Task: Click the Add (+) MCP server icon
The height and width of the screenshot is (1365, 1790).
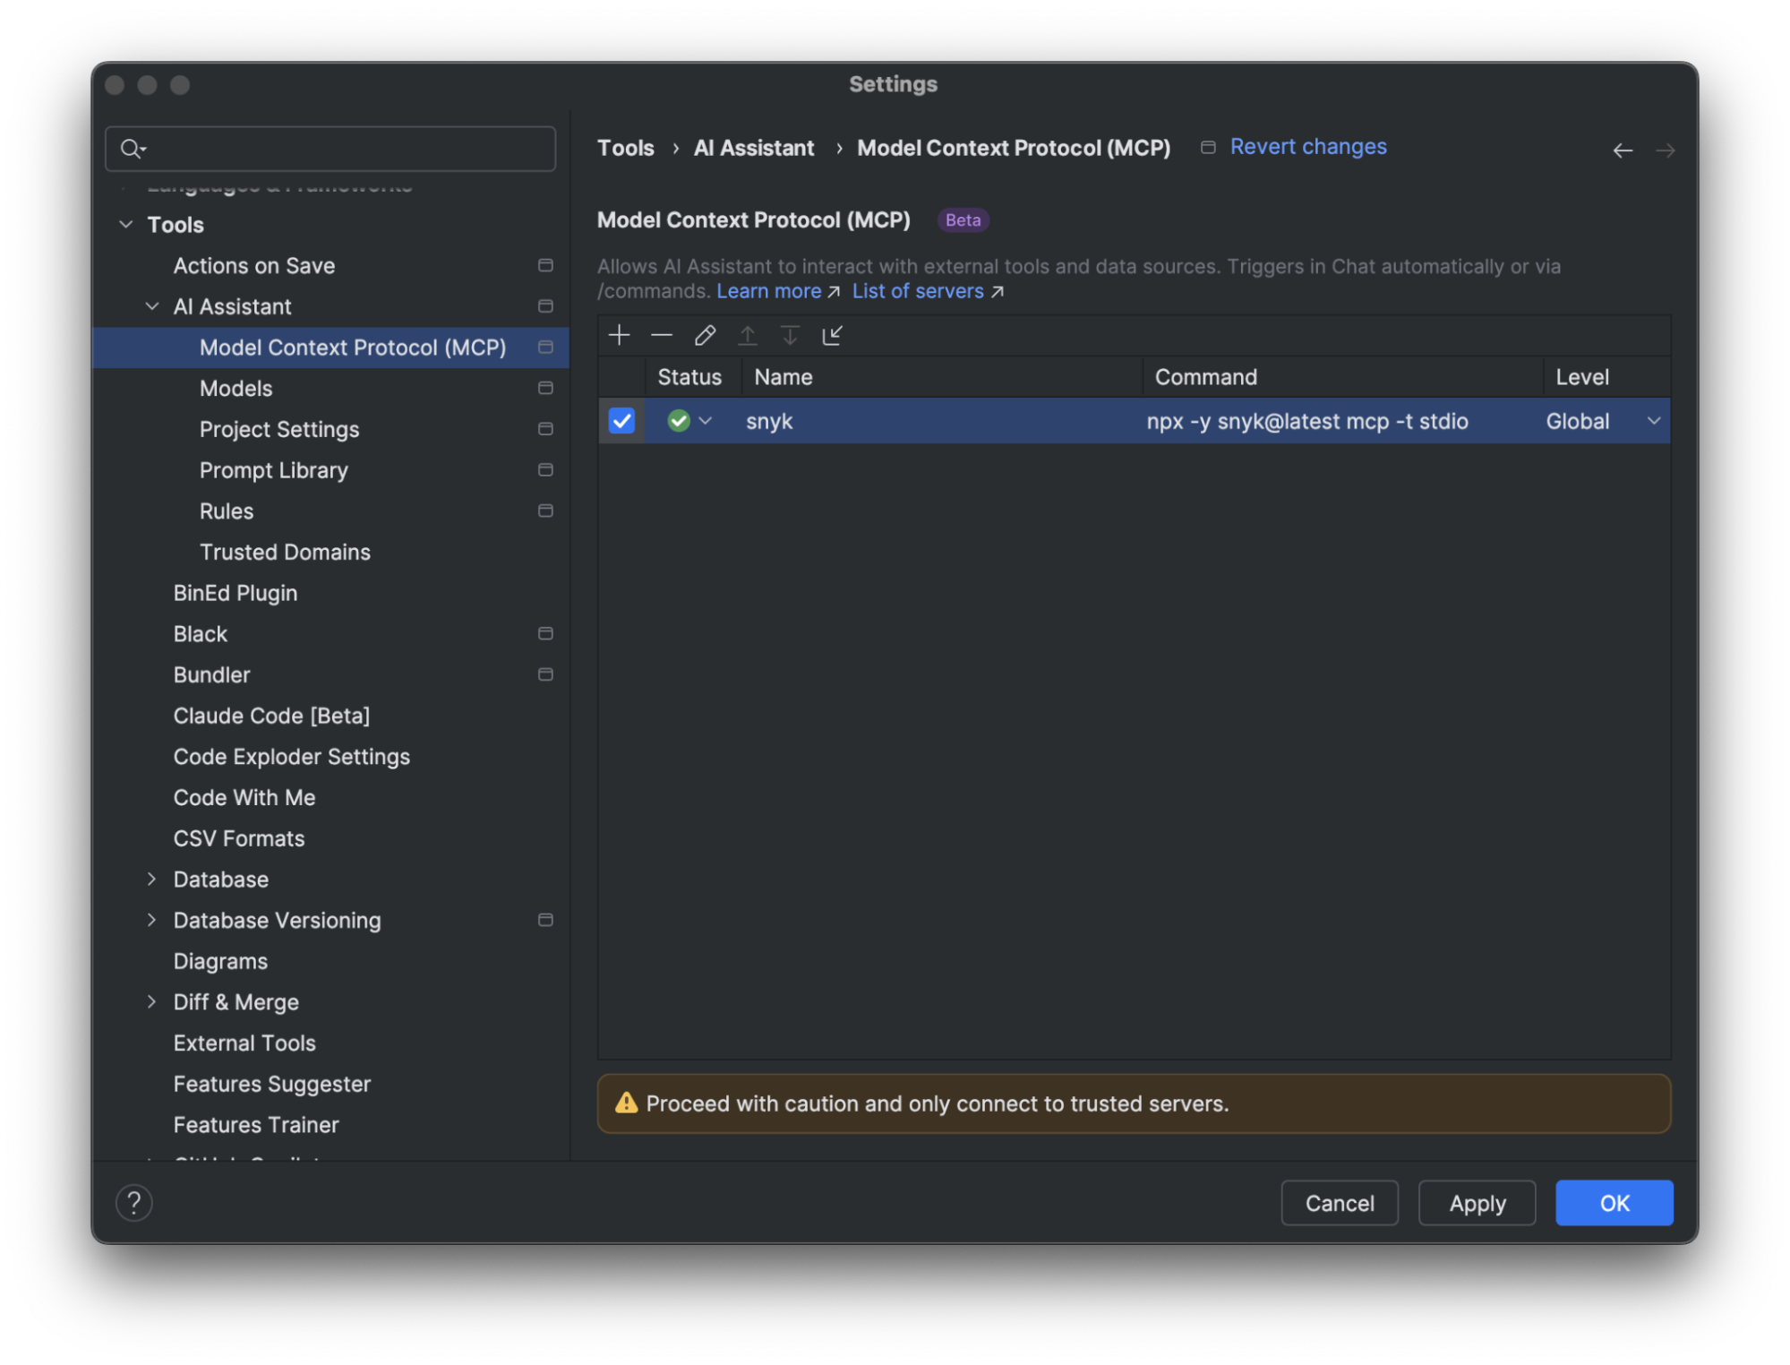Action: pyautogui.click(x=619, y=336)
